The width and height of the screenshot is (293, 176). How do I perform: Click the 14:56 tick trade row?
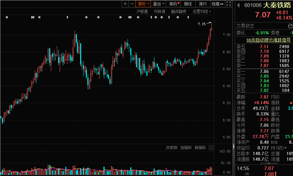click(264, 168)
